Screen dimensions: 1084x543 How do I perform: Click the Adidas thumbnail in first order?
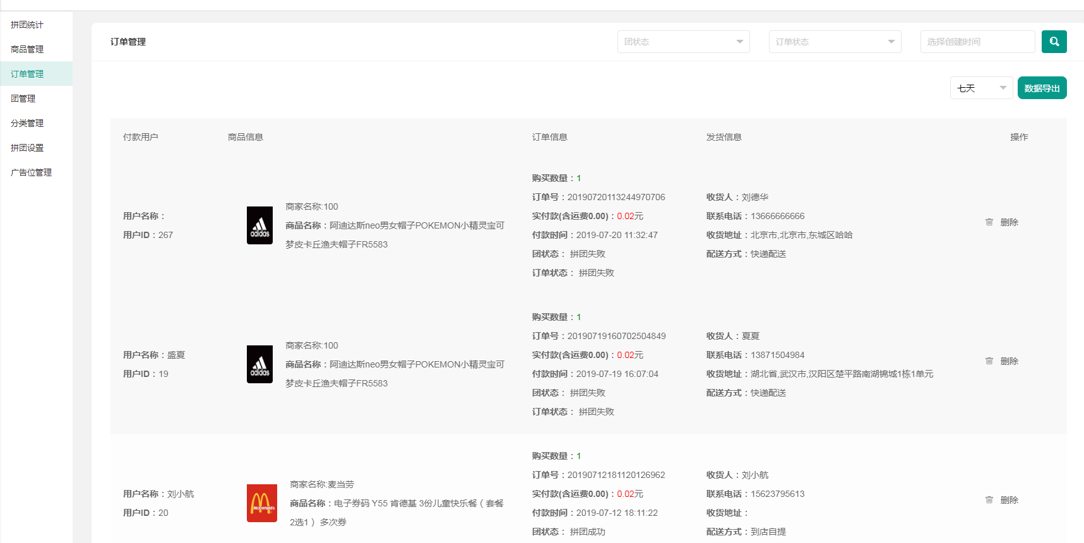click(259, 225)
